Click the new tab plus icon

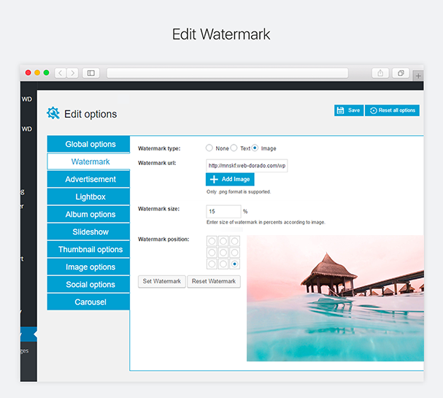coord(418,75)
